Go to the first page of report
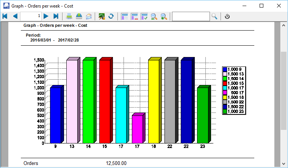Screen dimensions: 288x168 click(5, 16)
